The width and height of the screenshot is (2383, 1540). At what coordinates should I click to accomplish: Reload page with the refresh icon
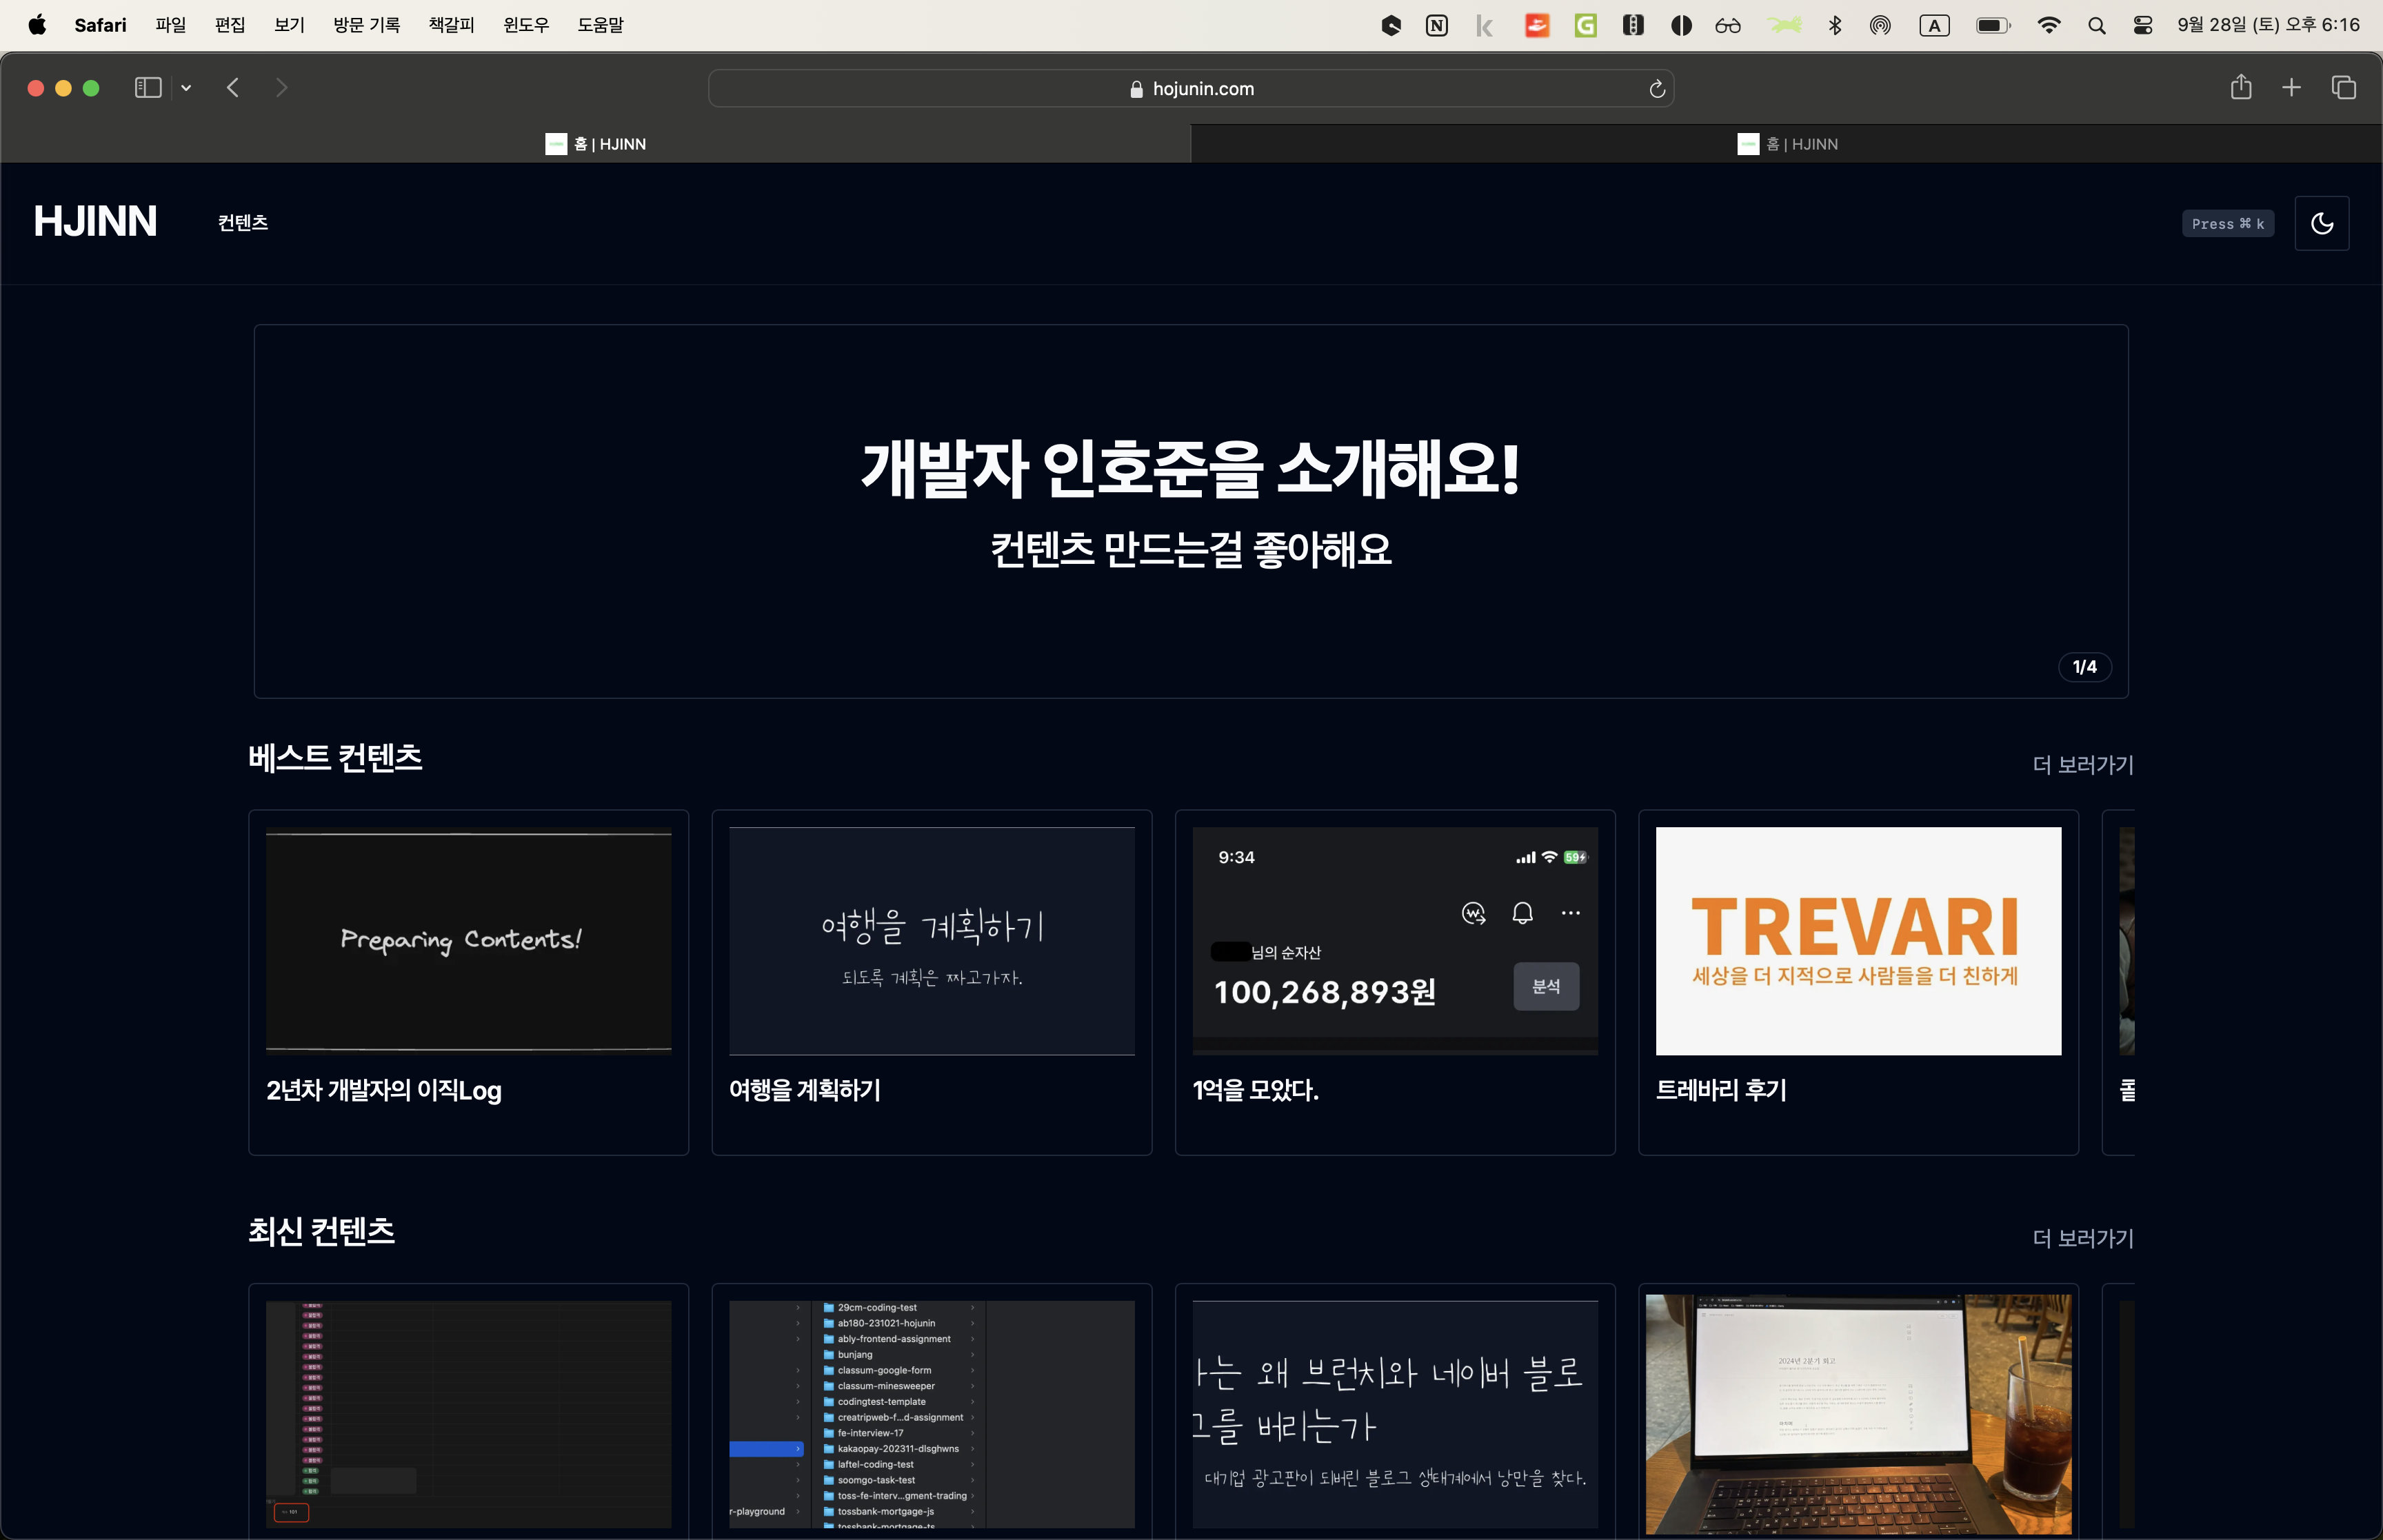point(1656,89)
